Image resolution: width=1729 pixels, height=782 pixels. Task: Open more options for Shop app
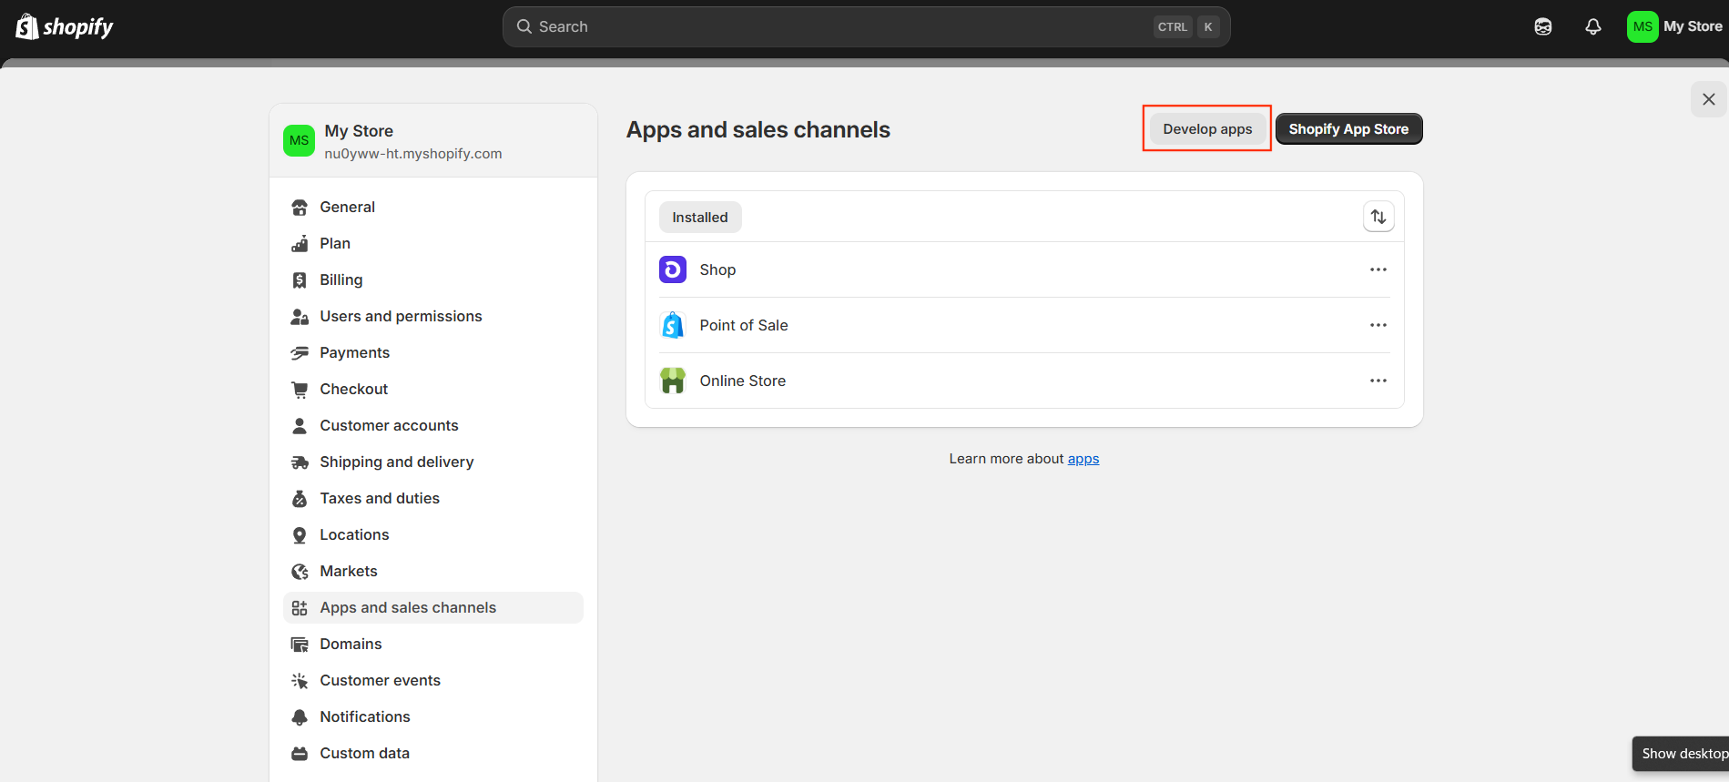coord(1378,269)
